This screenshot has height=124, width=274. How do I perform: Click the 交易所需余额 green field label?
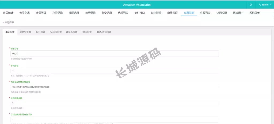click(x=16, y=98)
